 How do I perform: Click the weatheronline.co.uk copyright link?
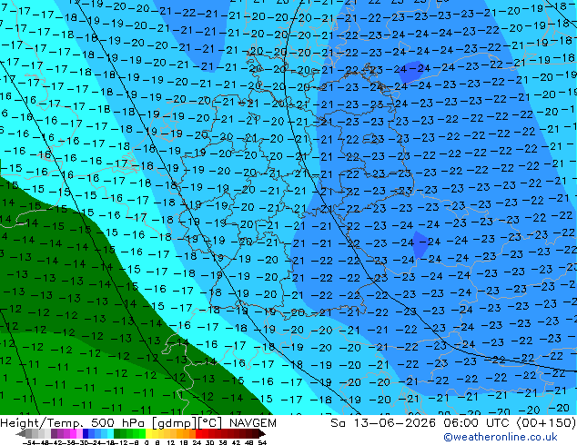pos(500,437)
